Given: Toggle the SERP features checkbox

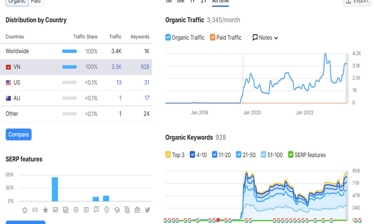Looking at the screenshot, I should click(291, 155).
